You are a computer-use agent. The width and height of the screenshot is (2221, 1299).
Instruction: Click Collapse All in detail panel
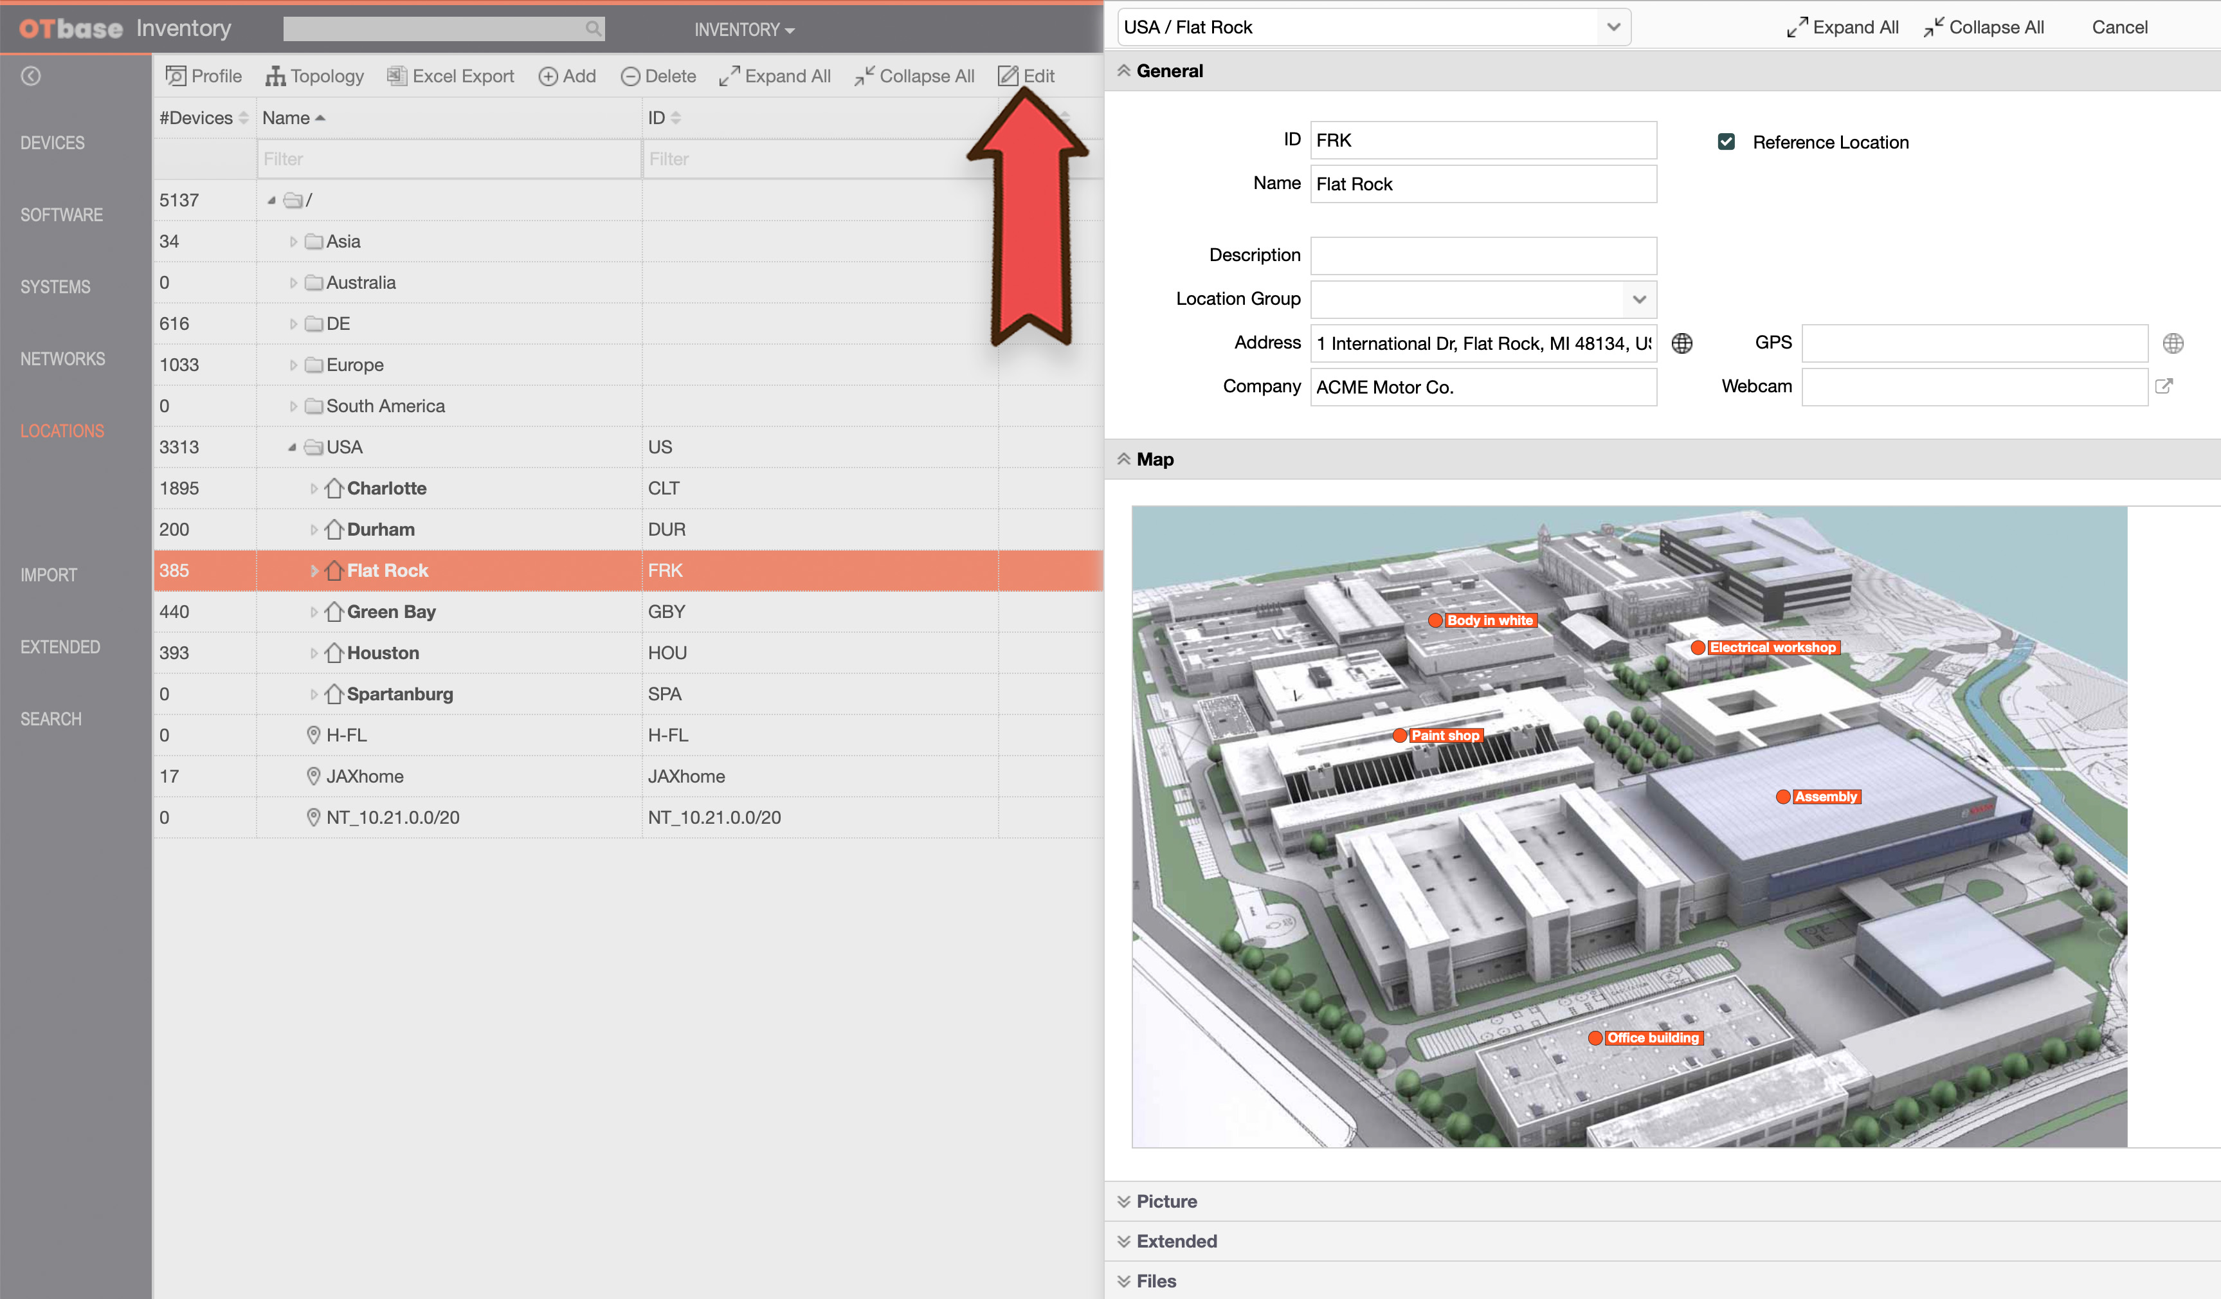[1983, 27]
